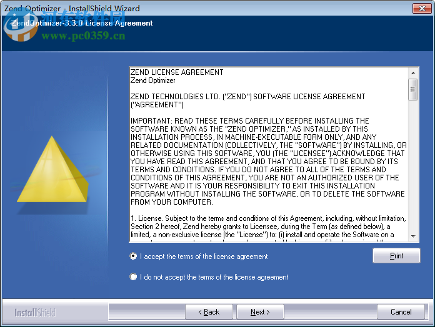Click the license scrollbar thumb
The image size is (435, 327).
(x=413, y=89)
